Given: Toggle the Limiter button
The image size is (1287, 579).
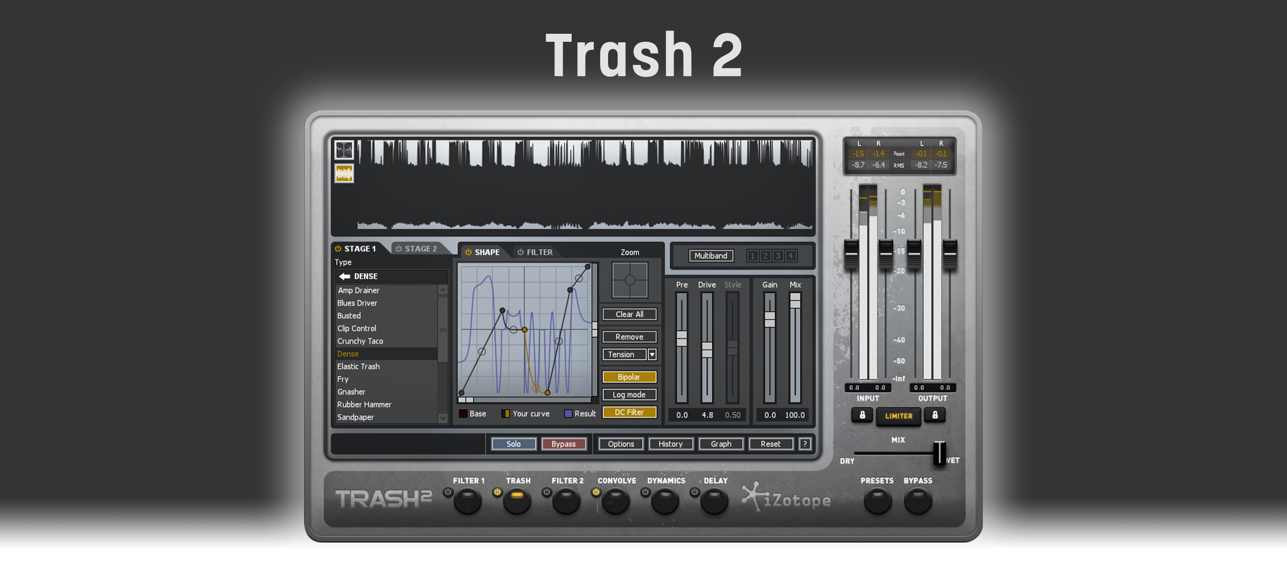Looking at the screenshot, I should click(x=899, y=416).
